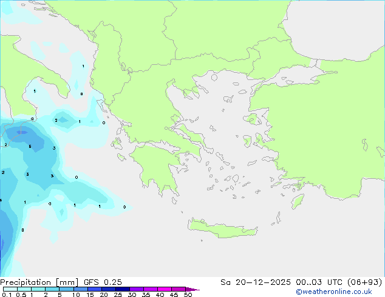Select the 20–25 mm dark blue legend swatch

pos(109,289)
